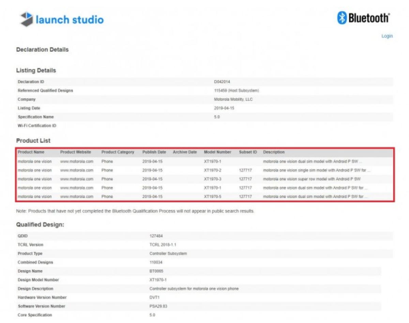Click the 'Product List' heading

pos(33,141)
